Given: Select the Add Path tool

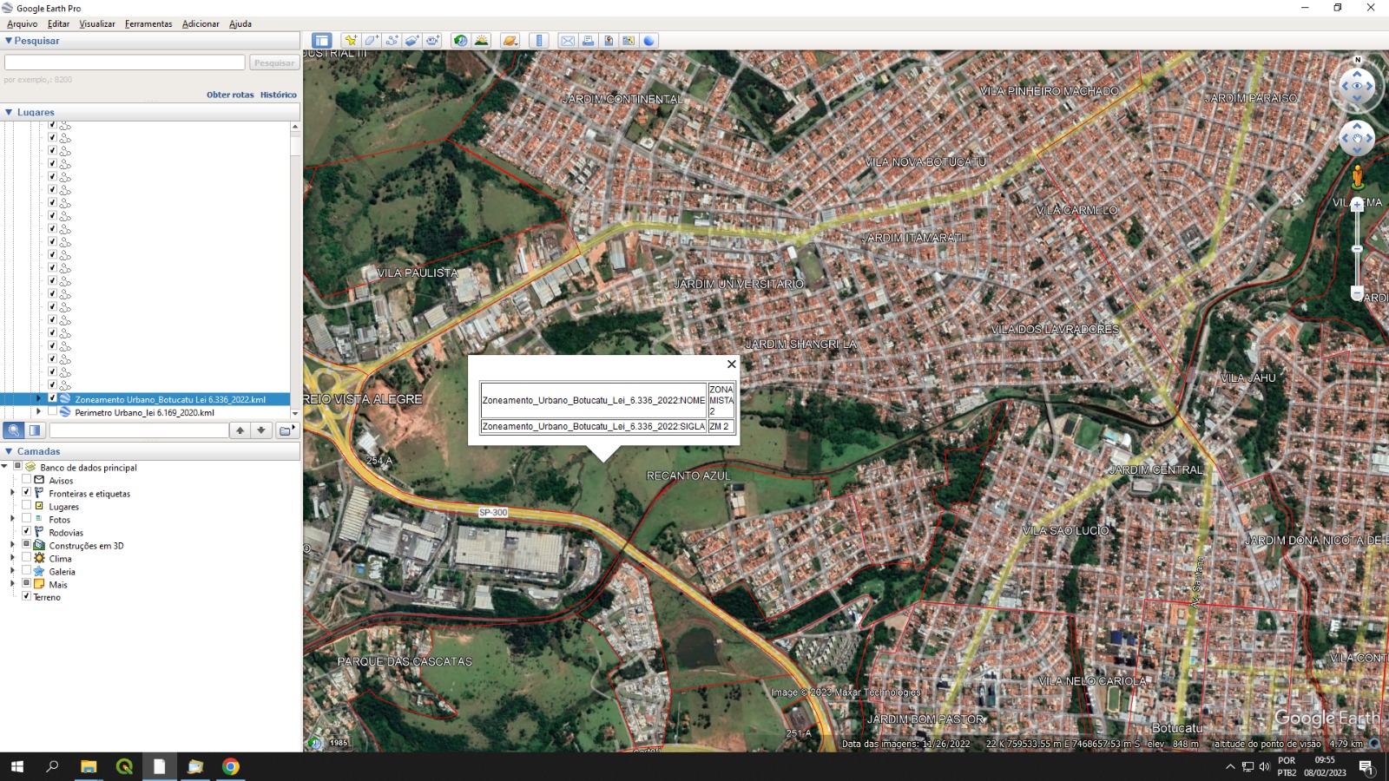Looking at the screenshot, I should click(392, 41).
